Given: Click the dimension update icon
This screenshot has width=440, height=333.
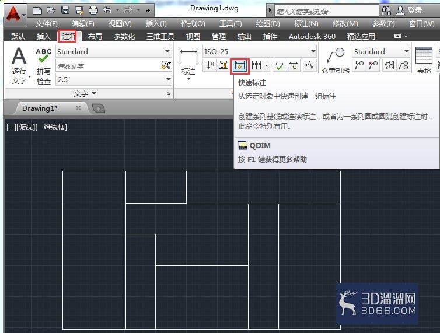Looking at the screenshot, I should coord(294,66).
